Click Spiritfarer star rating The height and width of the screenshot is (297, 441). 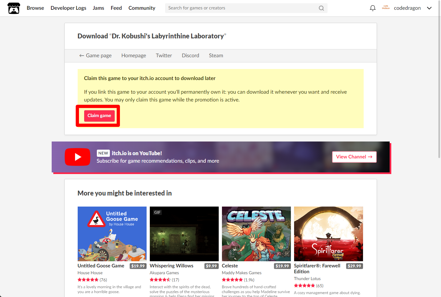(305, 286)
